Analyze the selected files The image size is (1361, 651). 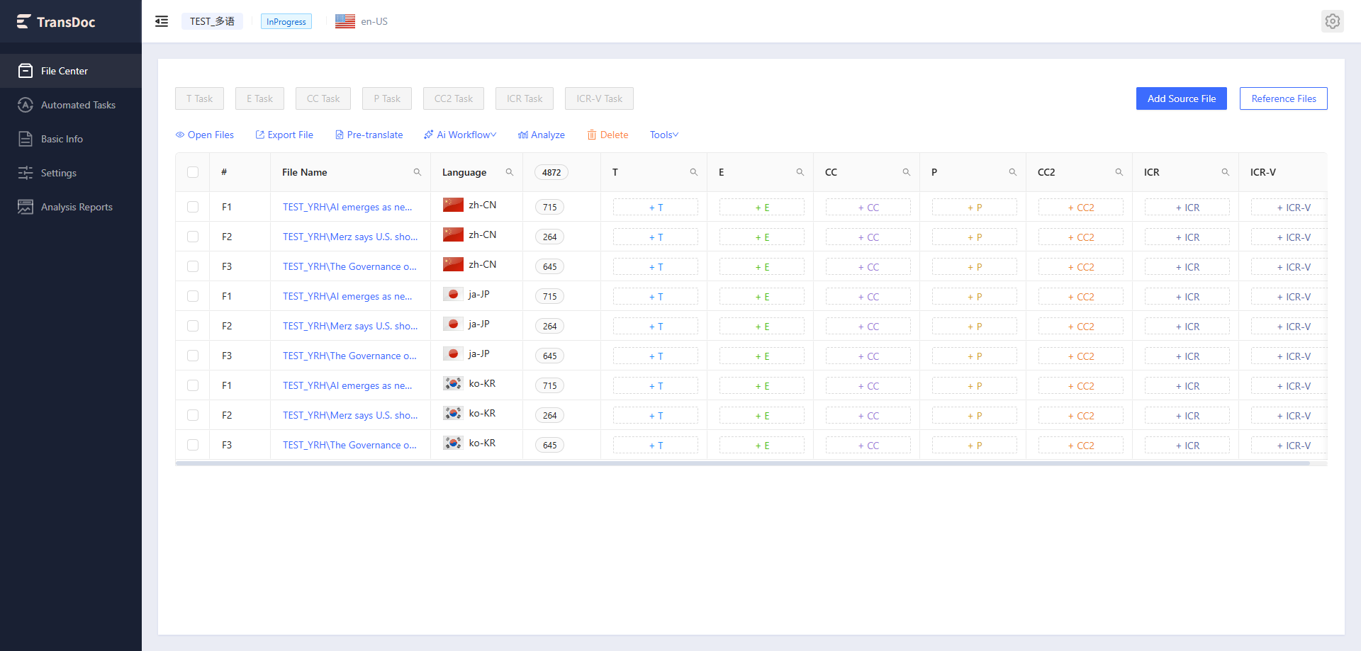coord(542,135)
